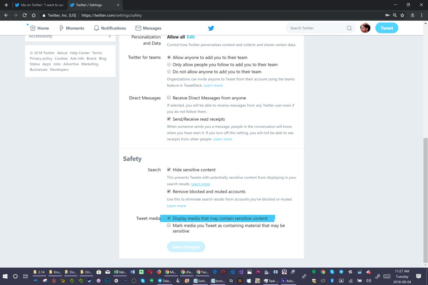Open the profile avatar menu
Viewport: 428px width, 285px height.
365,28
